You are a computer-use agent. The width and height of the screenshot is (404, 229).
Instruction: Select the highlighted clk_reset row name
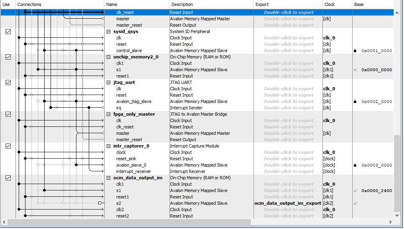point(125,12)
